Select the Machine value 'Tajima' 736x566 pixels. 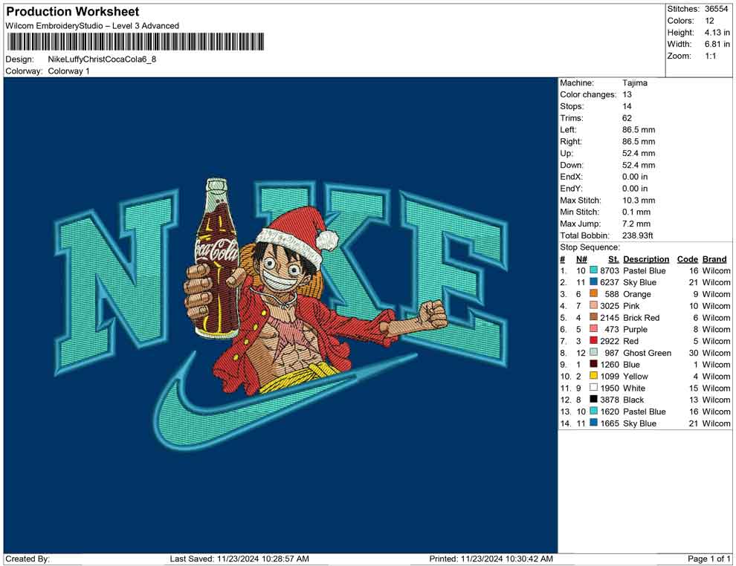(x=635, y=82)
